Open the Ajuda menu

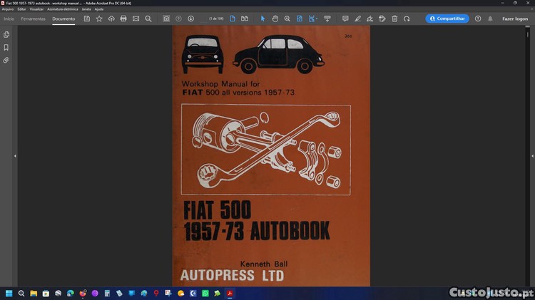(x=99, y=9)
